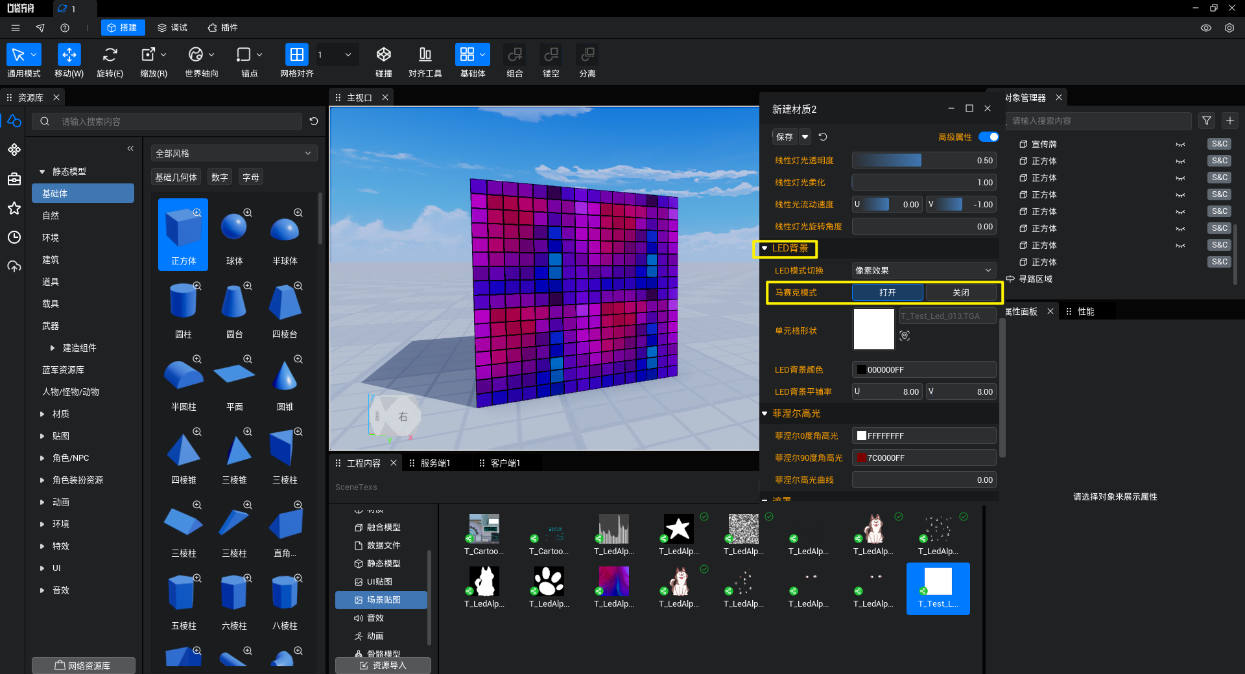
Task: Click the 基础体 primitives icon
Action: point(467,54)
